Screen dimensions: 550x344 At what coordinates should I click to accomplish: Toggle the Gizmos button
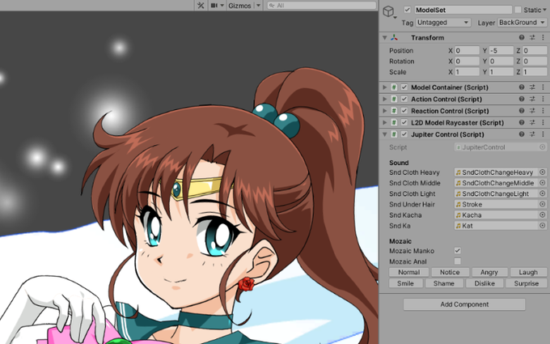(239, 6)
